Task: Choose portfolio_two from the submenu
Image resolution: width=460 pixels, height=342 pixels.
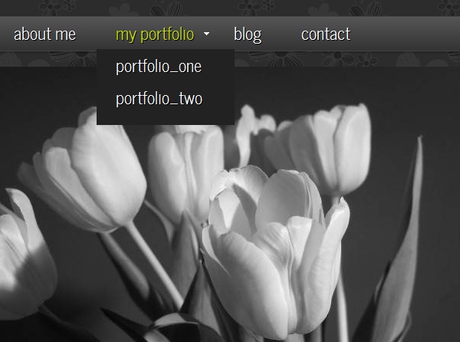Action: 159,99
